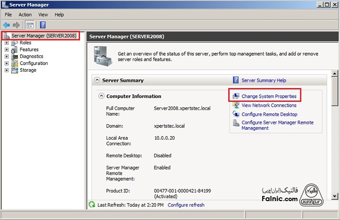Collapse the Server Summary section

pyautogui.click(x=97, y=80)
